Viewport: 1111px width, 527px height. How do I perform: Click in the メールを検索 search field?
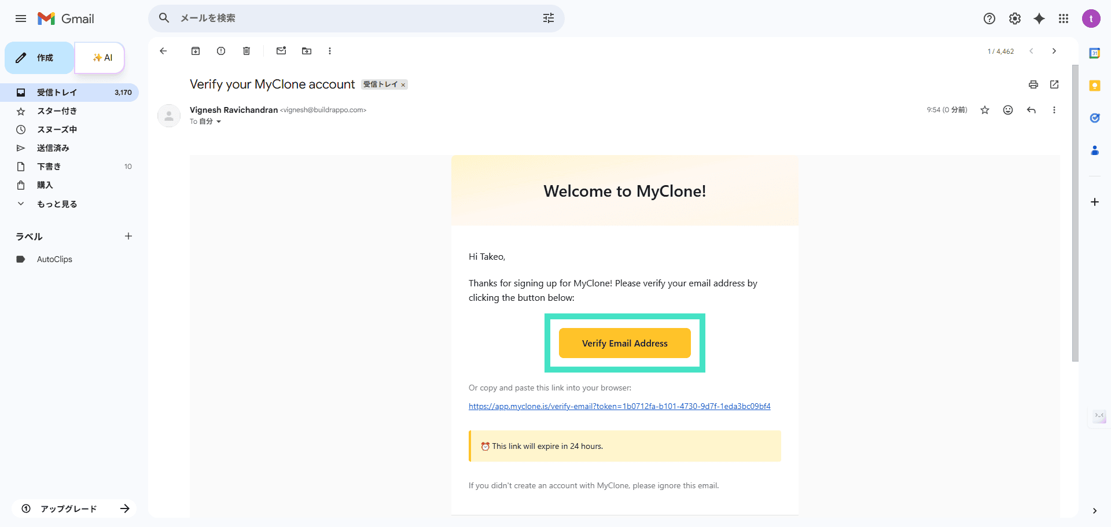click(347, 19)
